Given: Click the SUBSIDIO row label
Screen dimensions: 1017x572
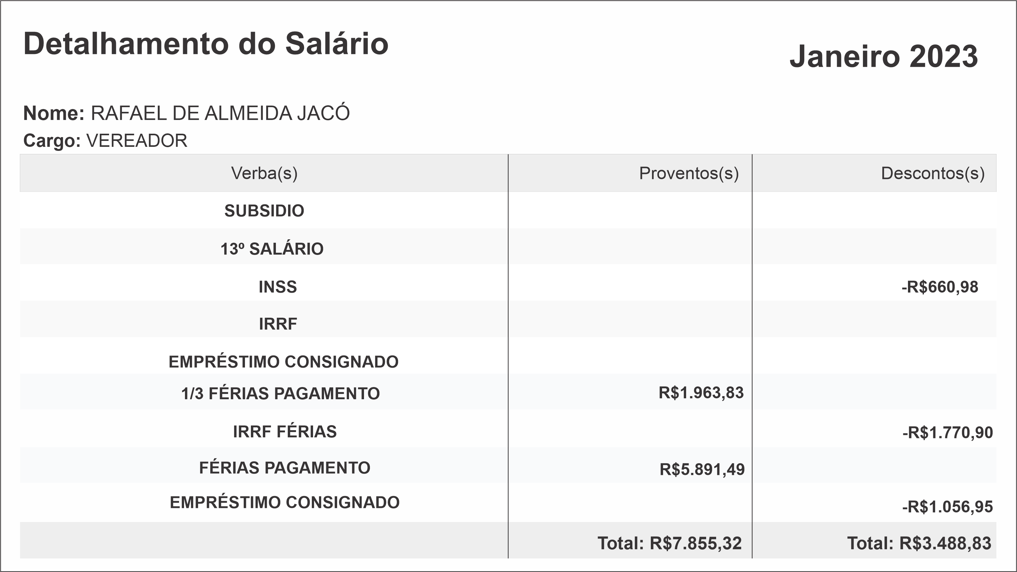Looking at the screenshot, I should pyautogui.click(x=264, y=211).
